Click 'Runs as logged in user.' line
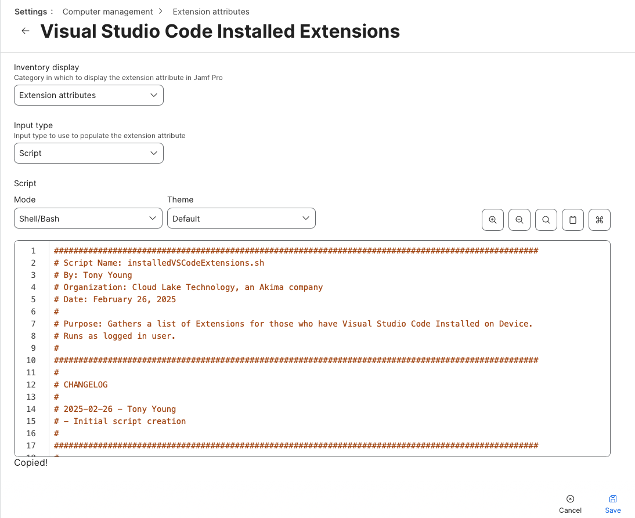 click(114, 336)
